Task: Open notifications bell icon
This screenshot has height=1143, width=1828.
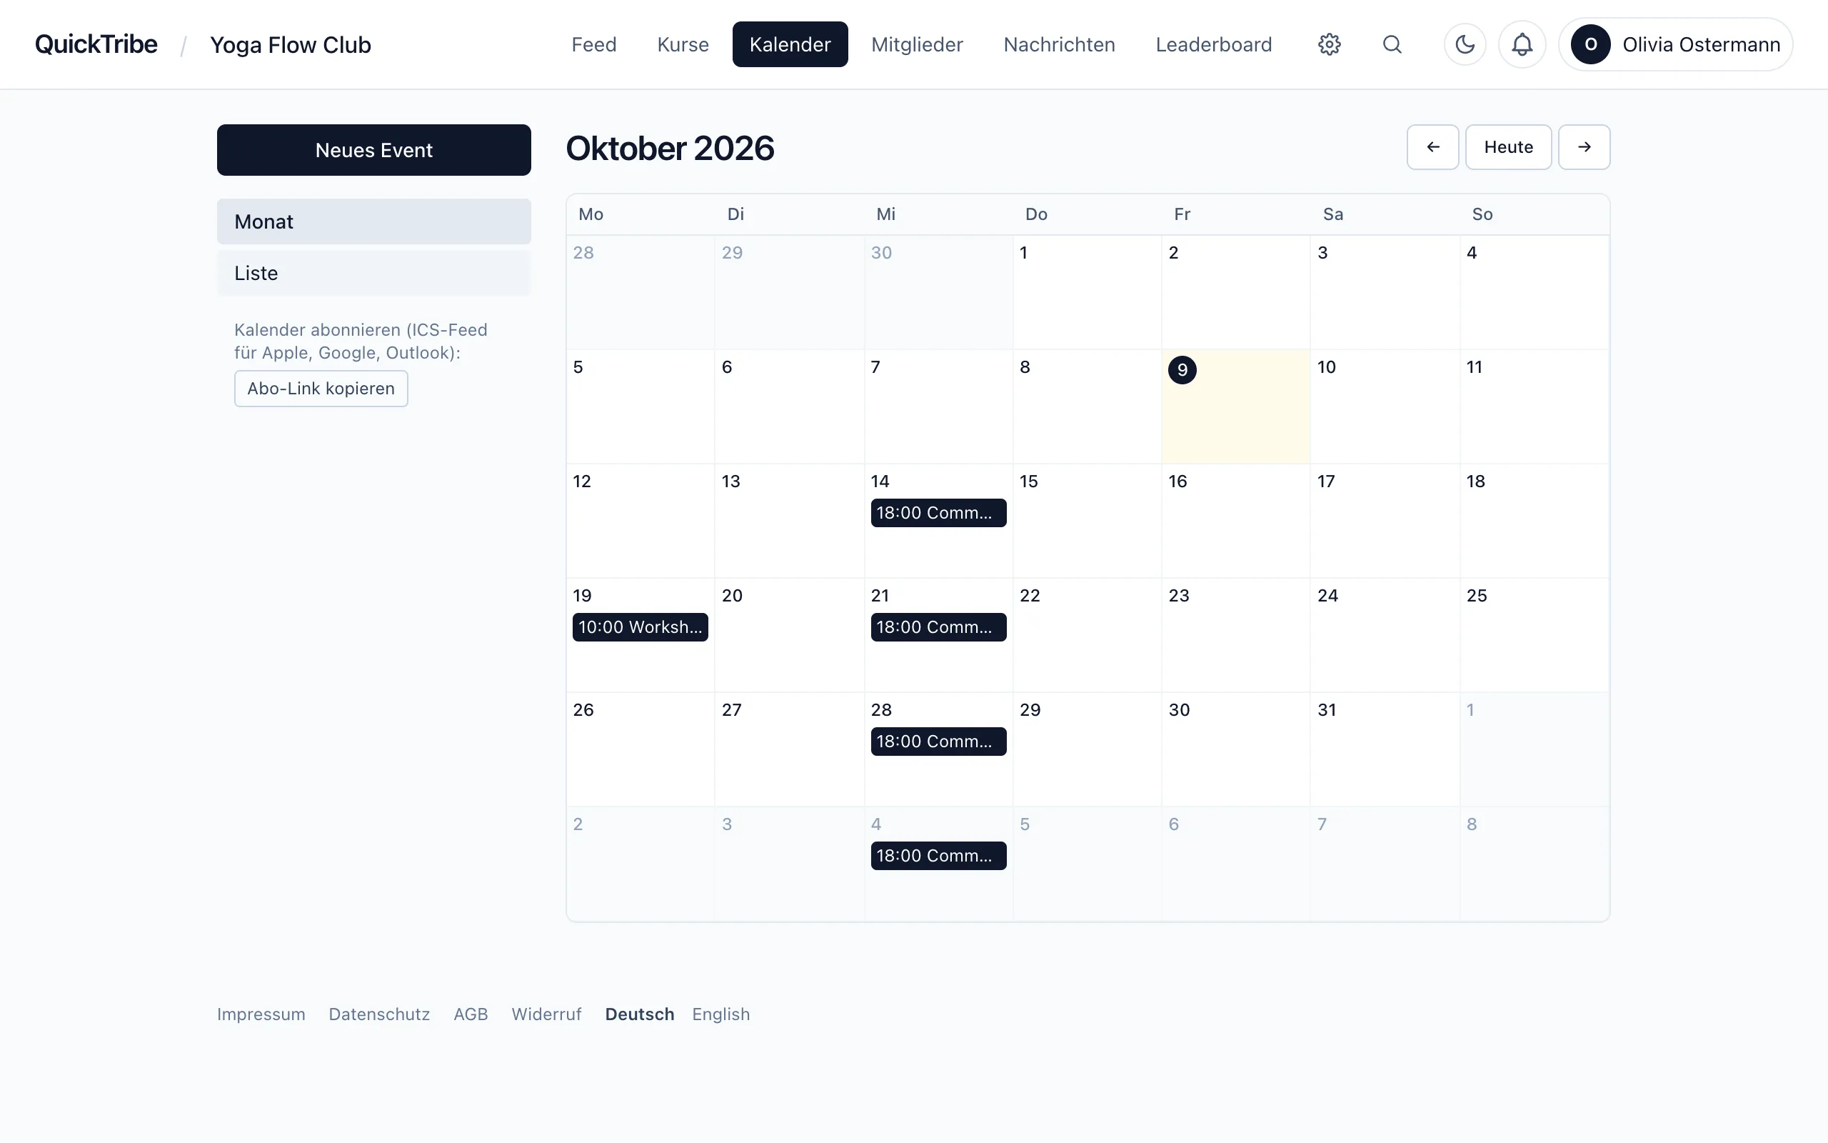Action: pyautogui.click(x=1522, y=44)
